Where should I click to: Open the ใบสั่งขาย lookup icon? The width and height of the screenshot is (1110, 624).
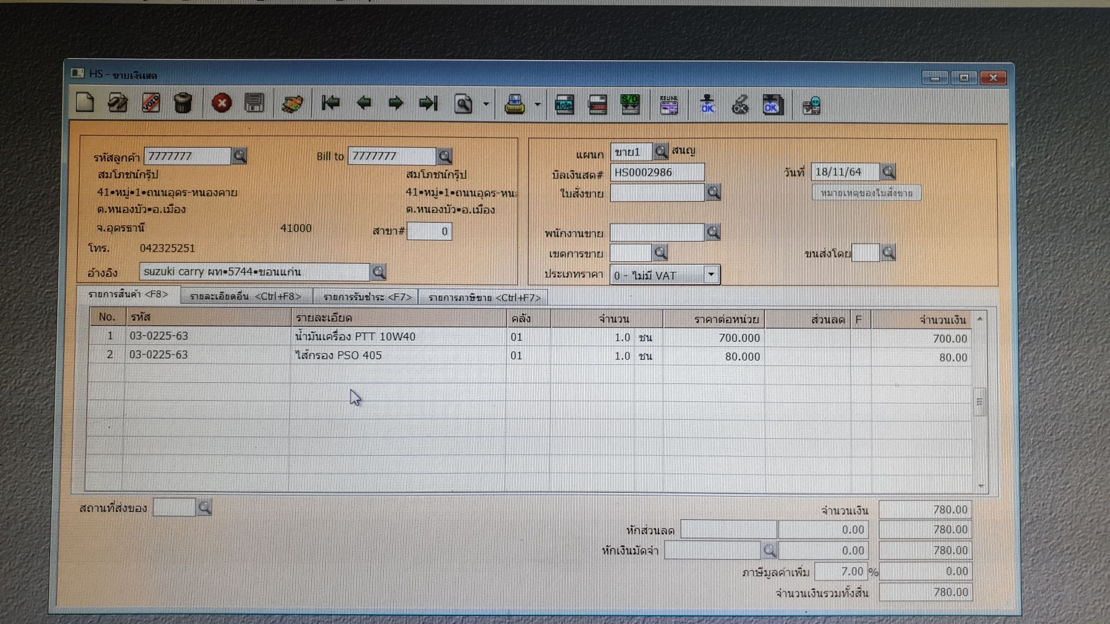(713, 192)
